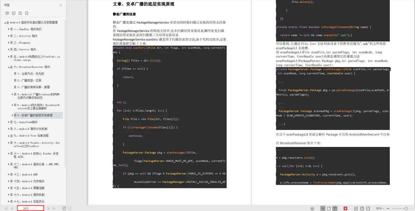Open bookmark 1、注册方式，优先级

point(31,74)
